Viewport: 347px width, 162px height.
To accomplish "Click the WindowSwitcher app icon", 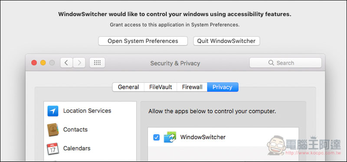I will (170, 137).
